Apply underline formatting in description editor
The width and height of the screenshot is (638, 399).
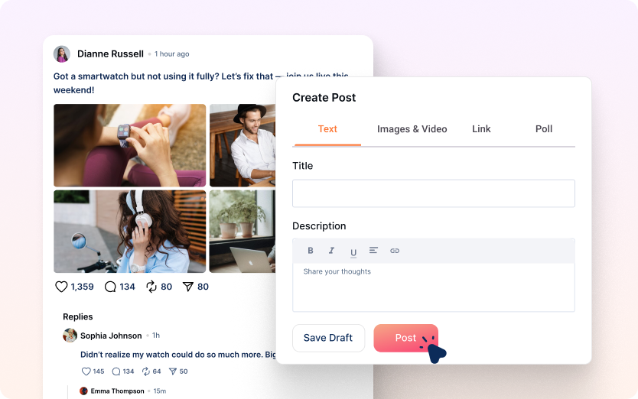pos(353,251)
